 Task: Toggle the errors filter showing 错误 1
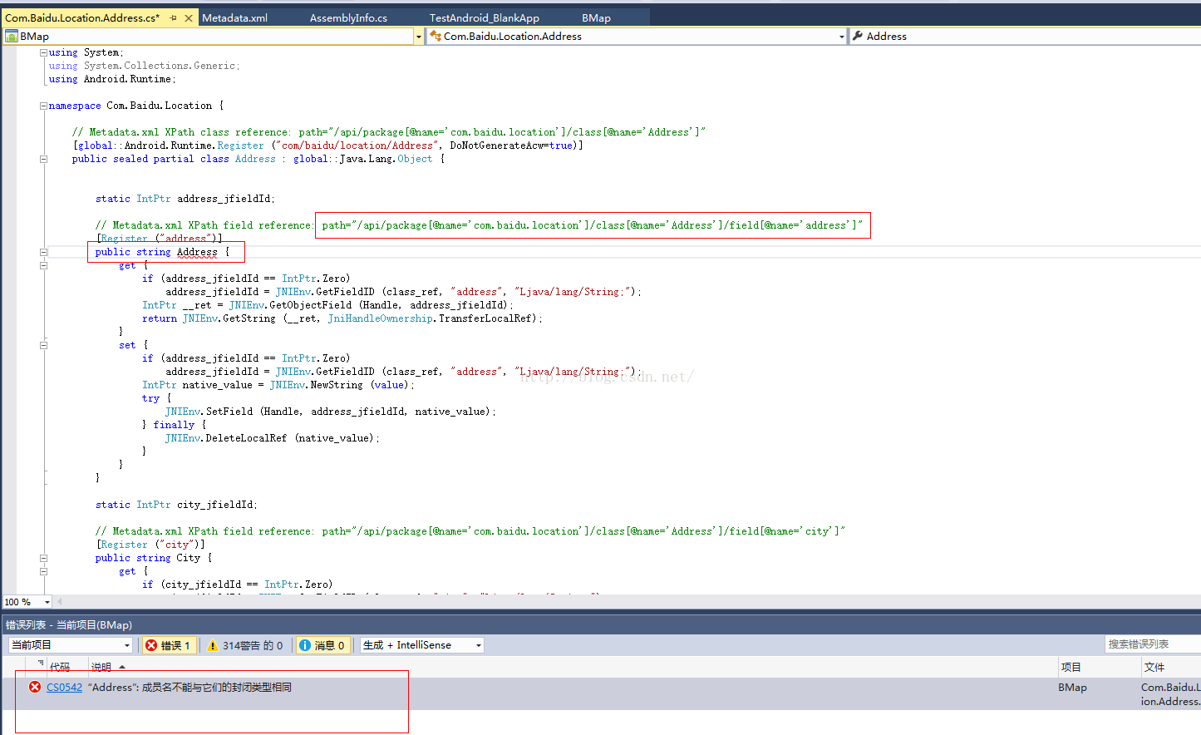coord(169,645)
